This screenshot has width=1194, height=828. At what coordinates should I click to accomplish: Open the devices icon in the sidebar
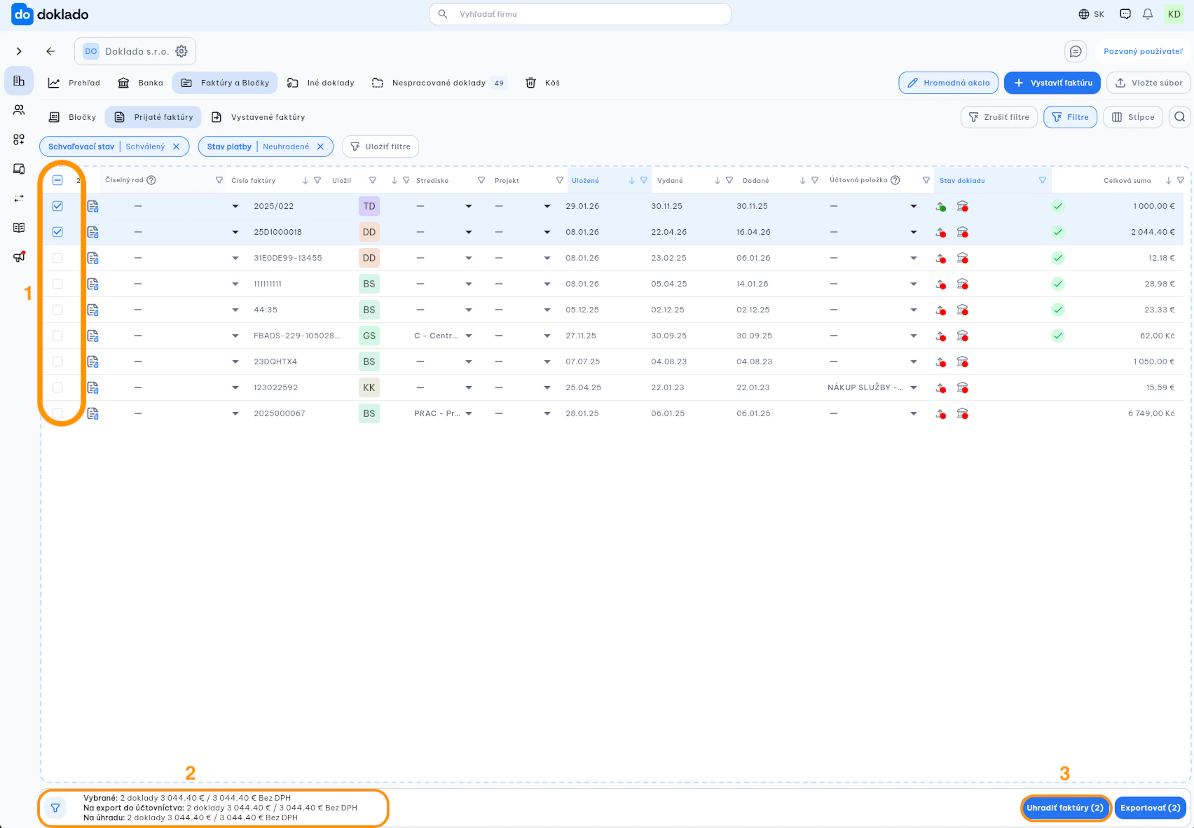pyautogui.click(x=19, y=169)
